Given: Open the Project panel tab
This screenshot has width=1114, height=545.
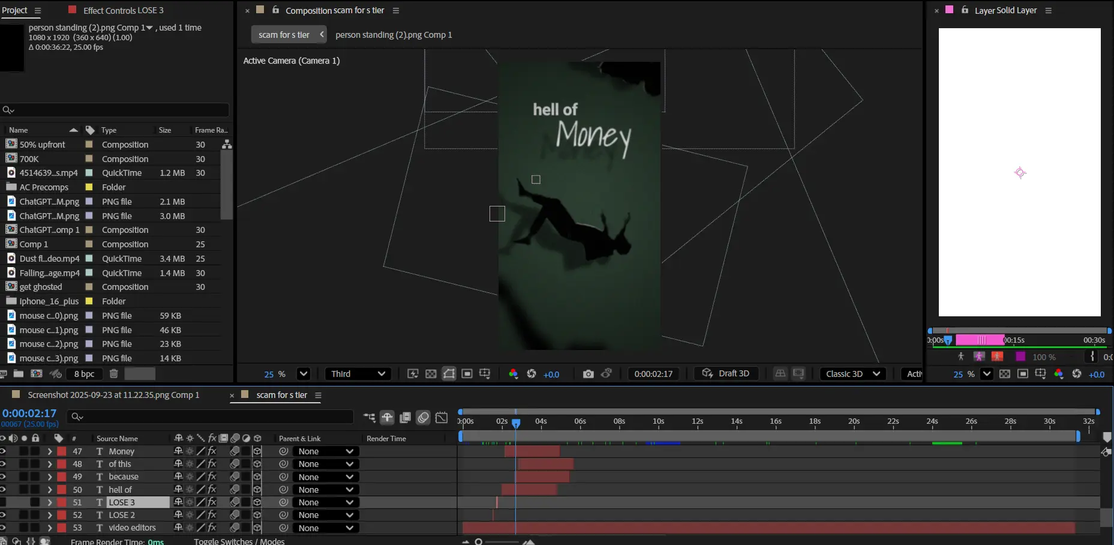Looking at the screenshot, I should click(x=14, y=10).
